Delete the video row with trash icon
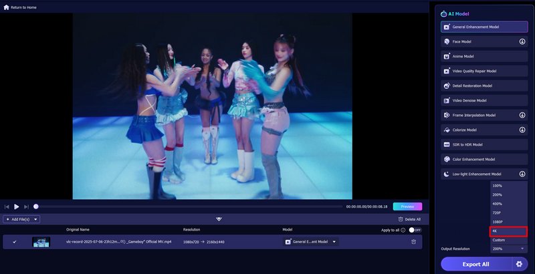 click(x=413, y=241)
